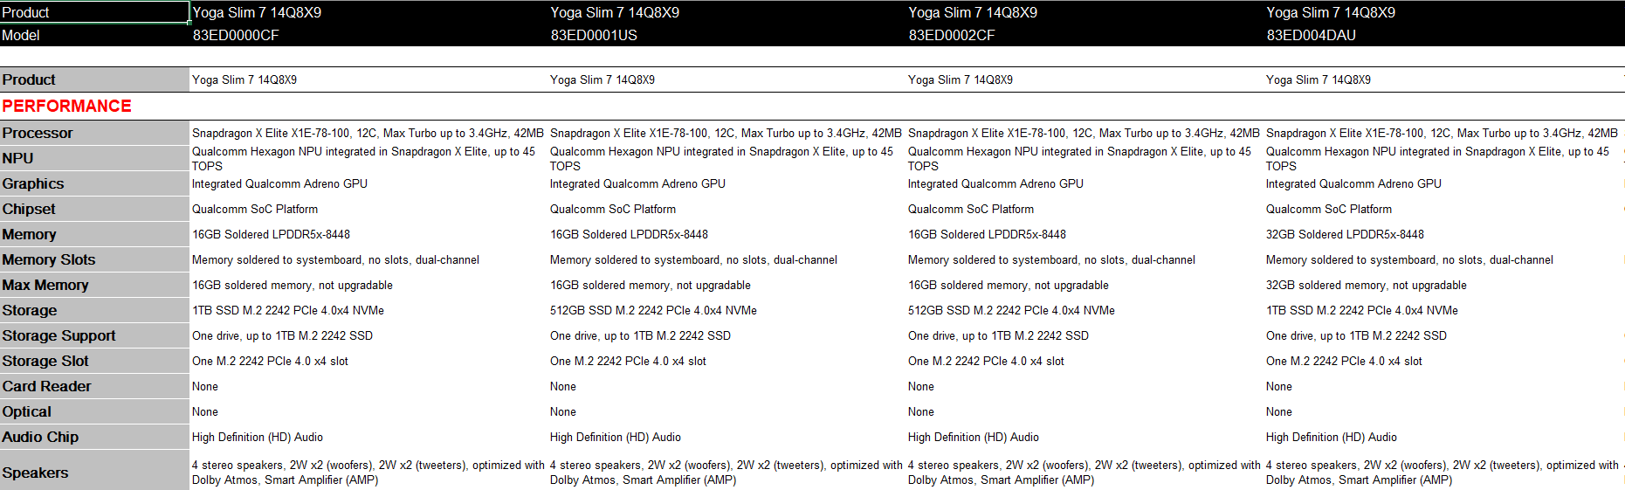
Task: Select the Card Reader row label
Action: pyautogui.click(x=46, y=386)
